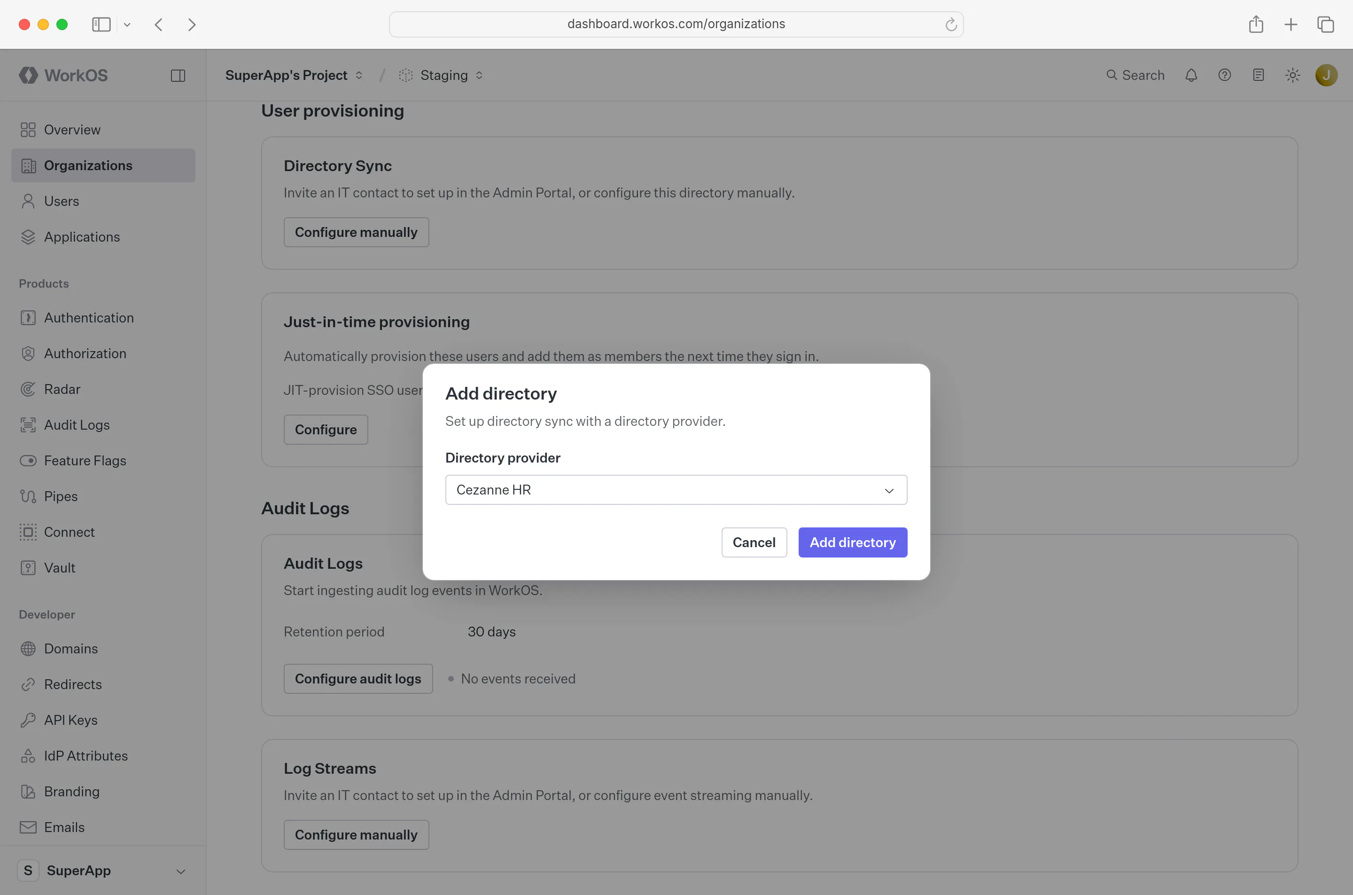The image size is (1353, 895).
Task: Click the Connect icon in sidebar
Action: pos(28,532)
